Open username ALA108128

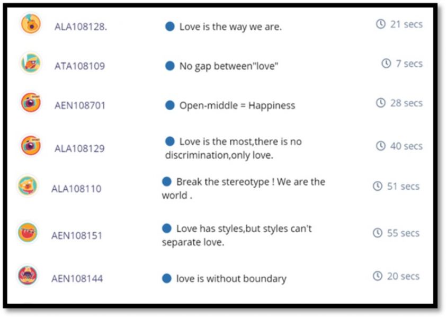click(x=81, y=26)
